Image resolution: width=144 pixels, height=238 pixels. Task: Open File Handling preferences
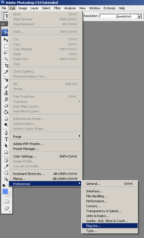[110, 196]
